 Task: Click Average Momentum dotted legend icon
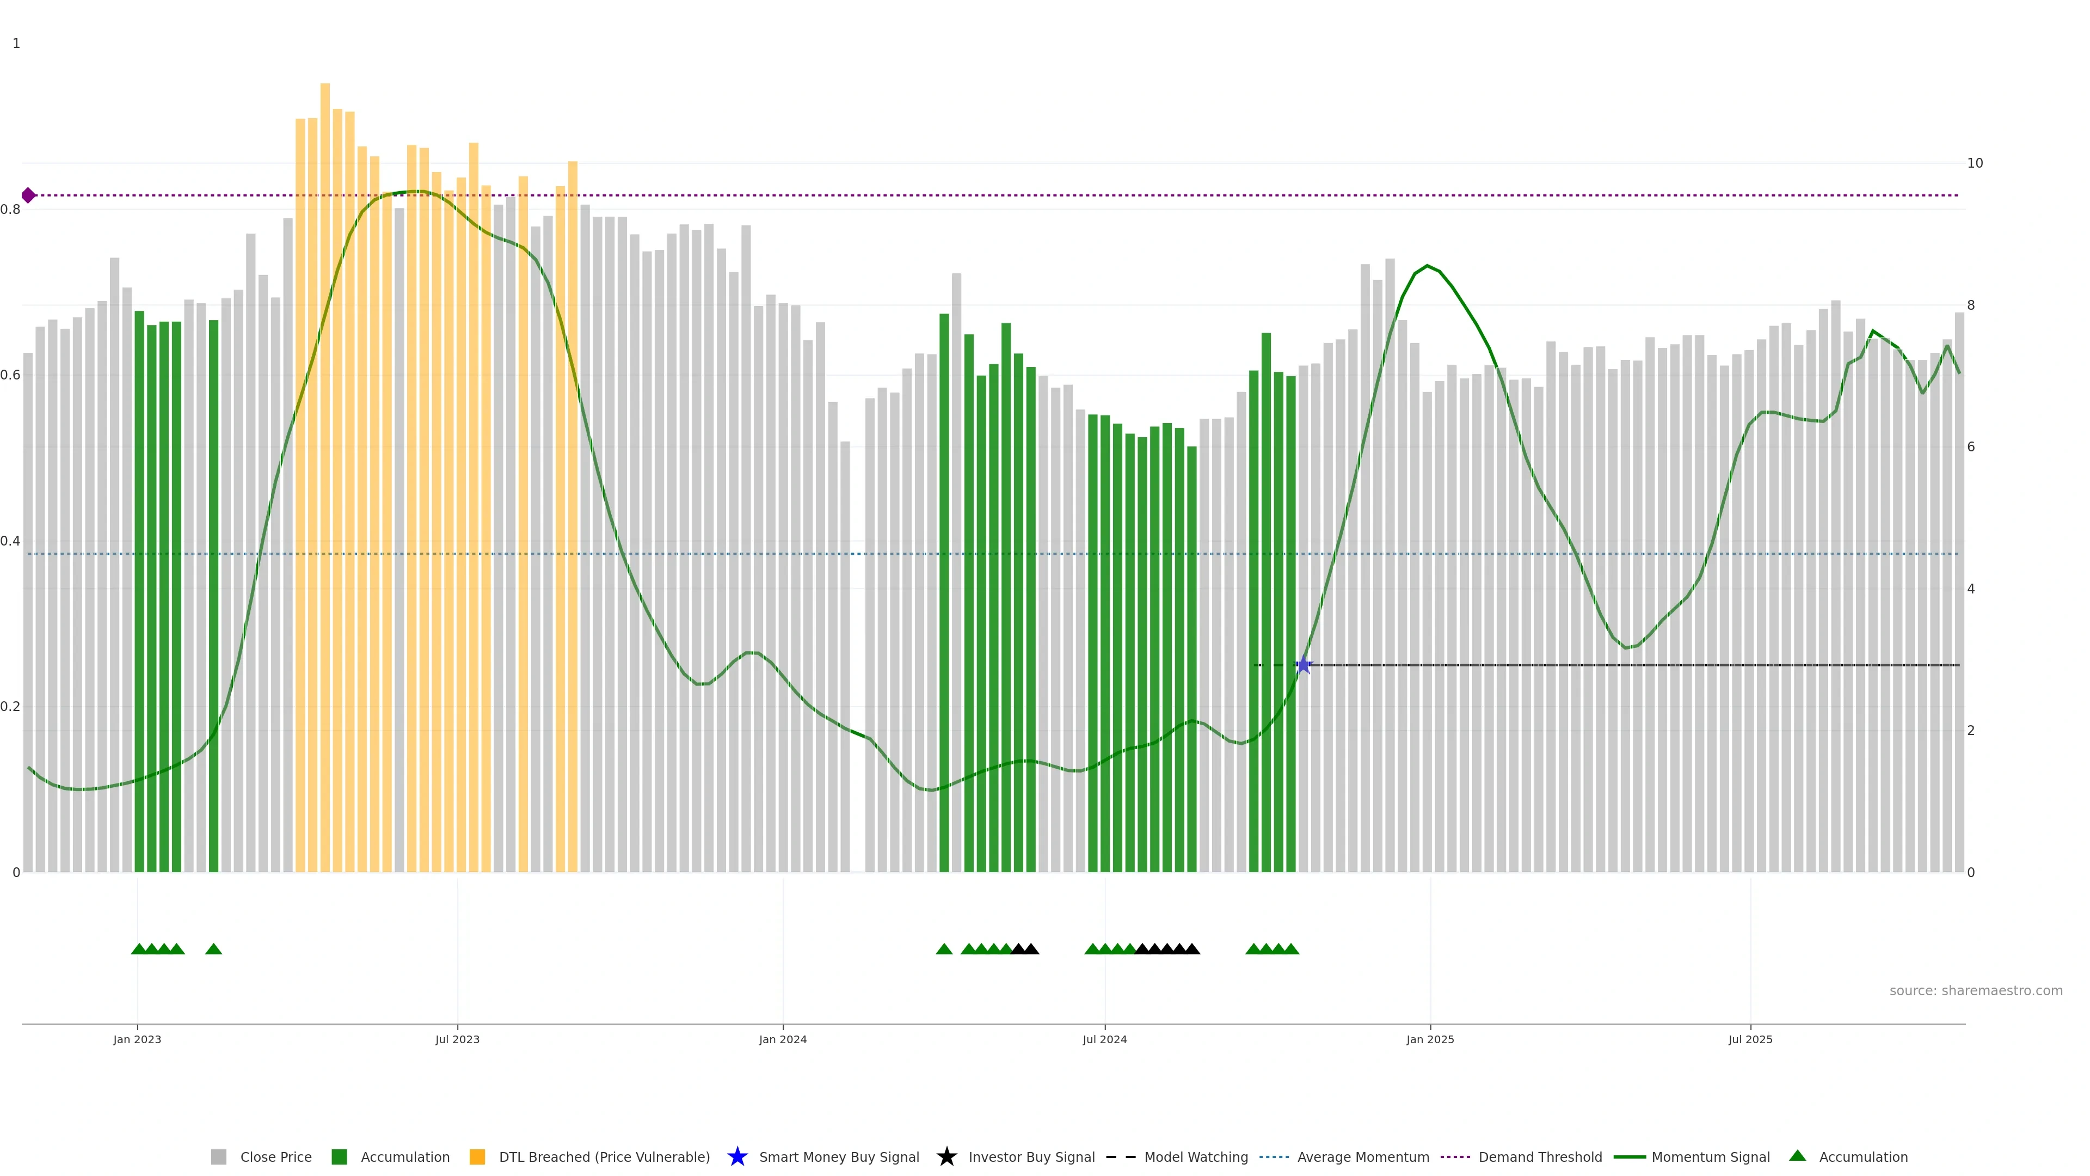point(1274,1156)
